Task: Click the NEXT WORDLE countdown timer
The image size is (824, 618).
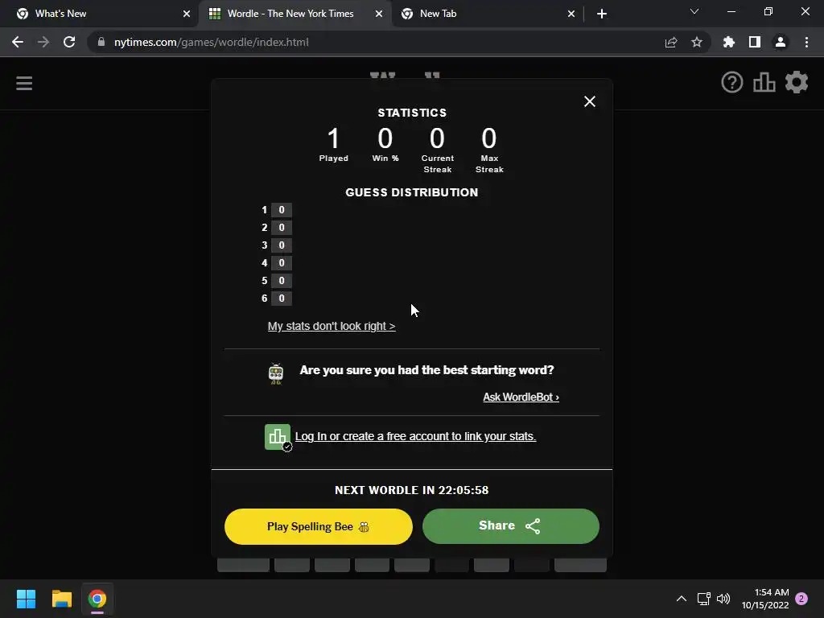Action: [412, 490]
